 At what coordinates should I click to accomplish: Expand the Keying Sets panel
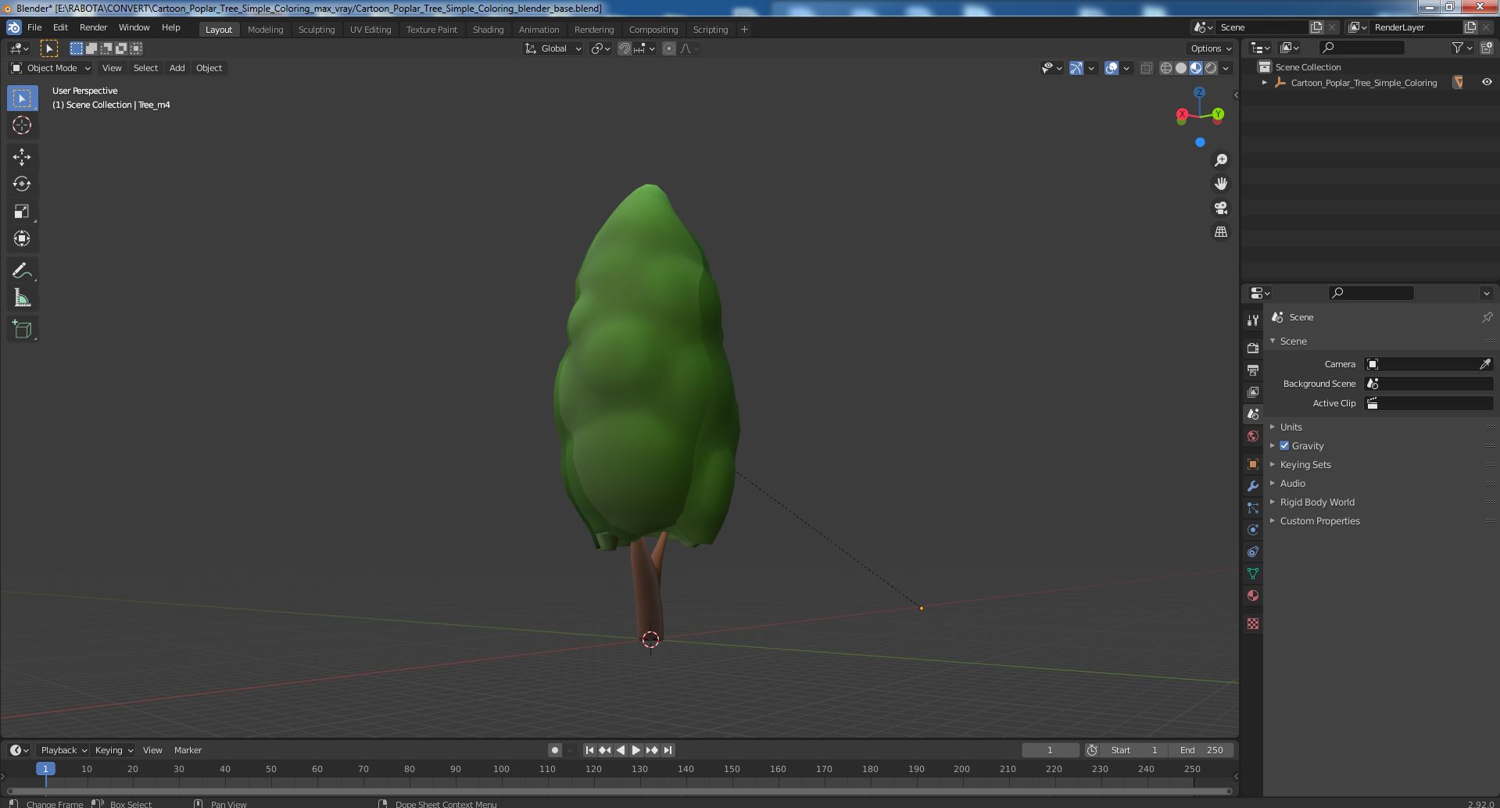click(x=1305, y=464)
